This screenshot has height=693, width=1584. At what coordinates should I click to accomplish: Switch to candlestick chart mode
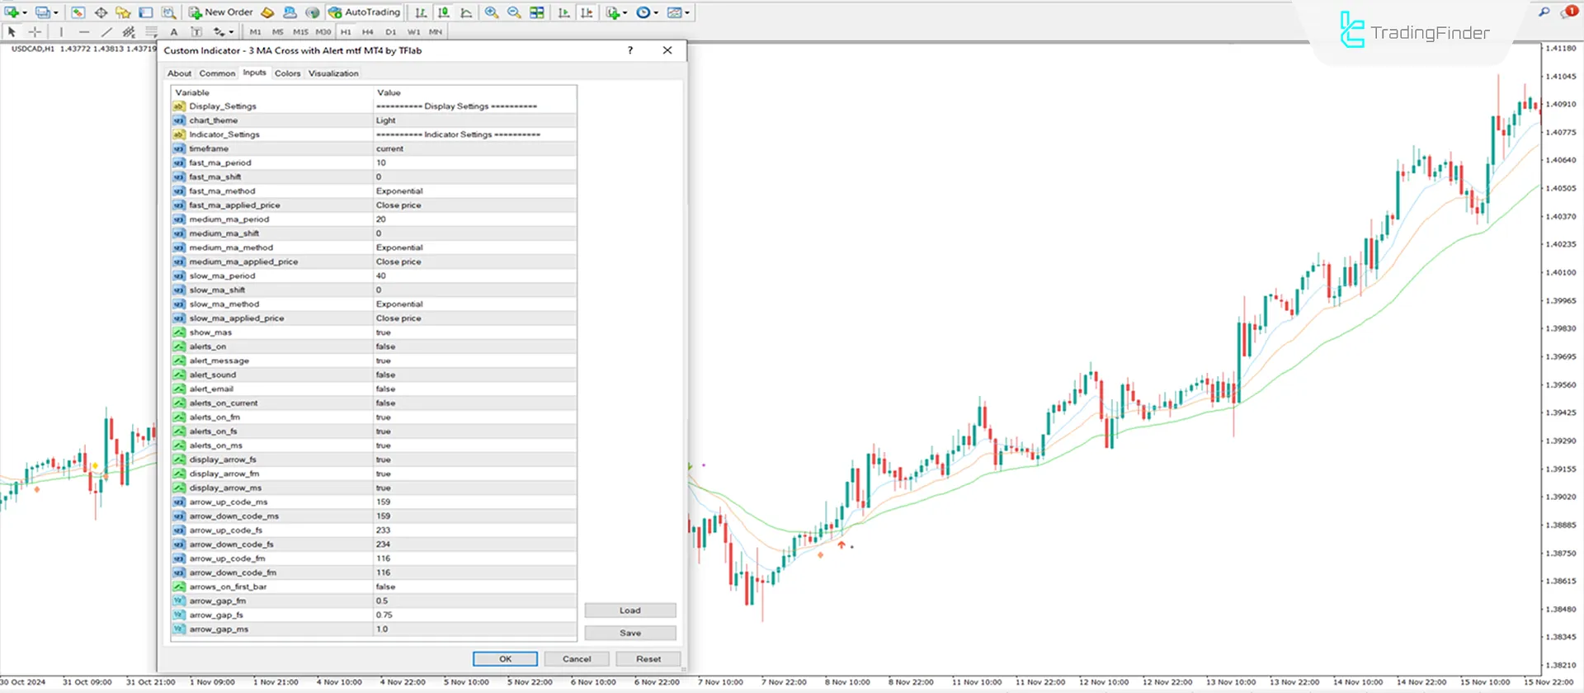(x=444, y=12)
